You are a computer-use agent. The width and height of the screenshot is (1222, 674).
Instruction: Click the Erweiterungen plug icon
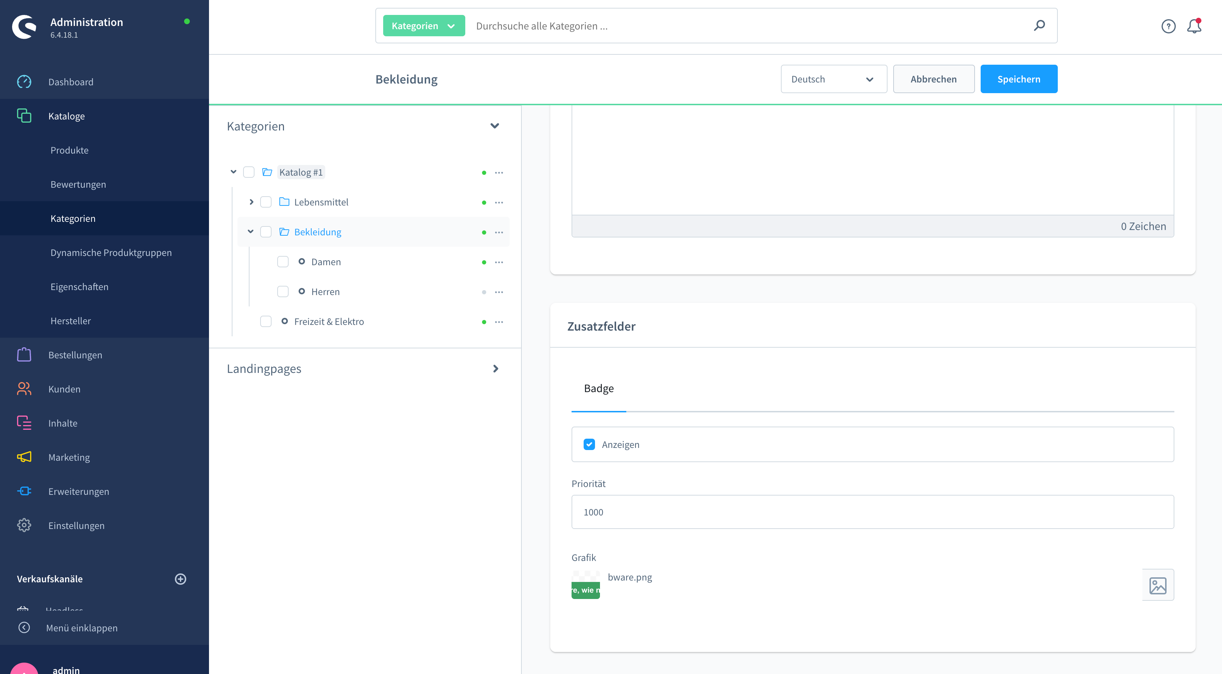(24, 491)
